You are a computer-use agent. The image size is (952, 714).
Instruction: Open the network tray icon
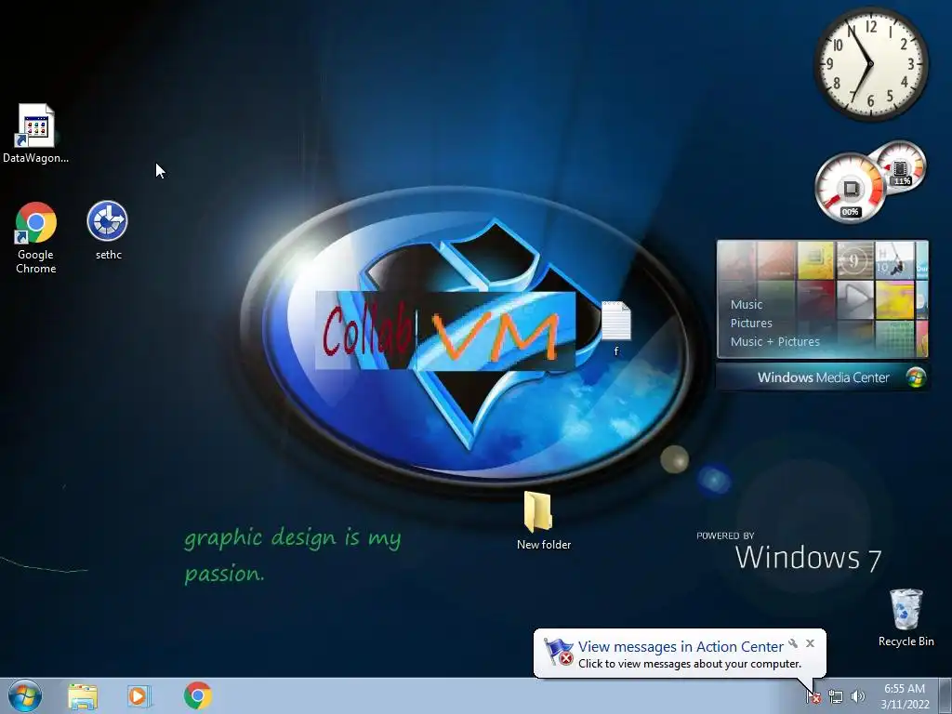[x=836, y=697]
